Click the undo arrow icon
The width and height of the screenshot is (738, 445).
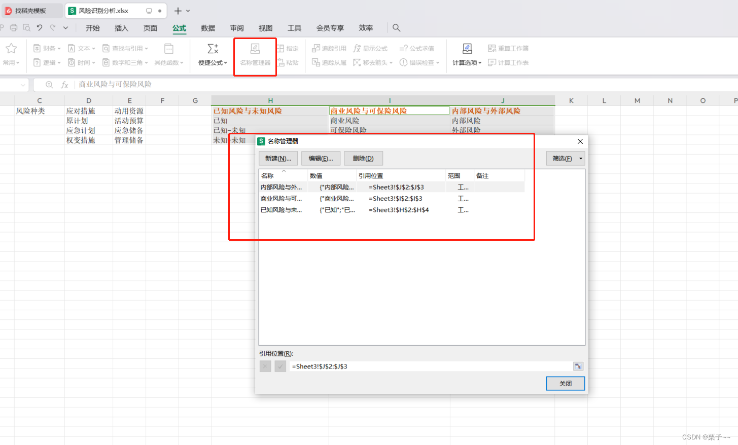pos(40,27)
